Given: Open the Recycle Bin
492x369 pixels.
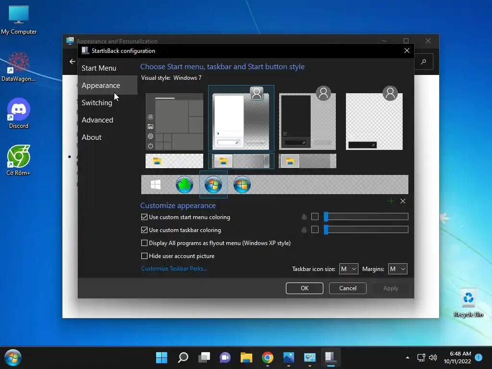Looking at the screenshot, I should click(x=468, y=303).
